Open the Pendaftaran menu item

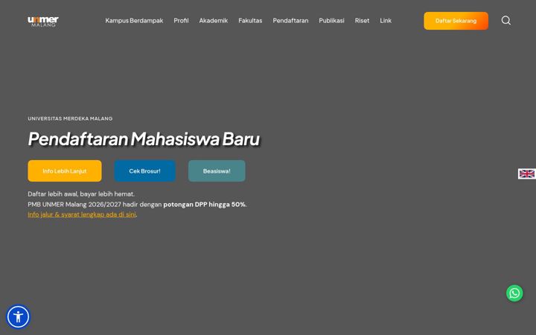[290, 21]
